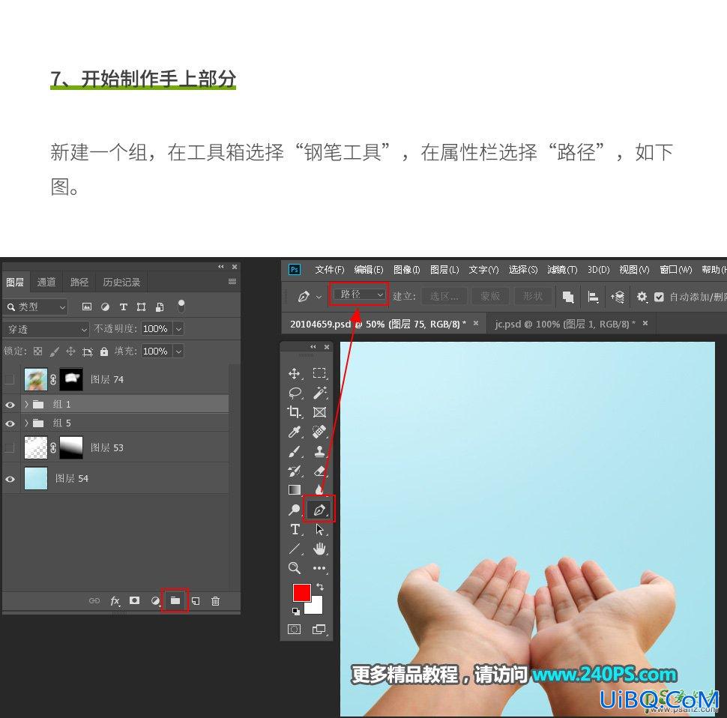Switch to the 历史记录 tab

121,283
